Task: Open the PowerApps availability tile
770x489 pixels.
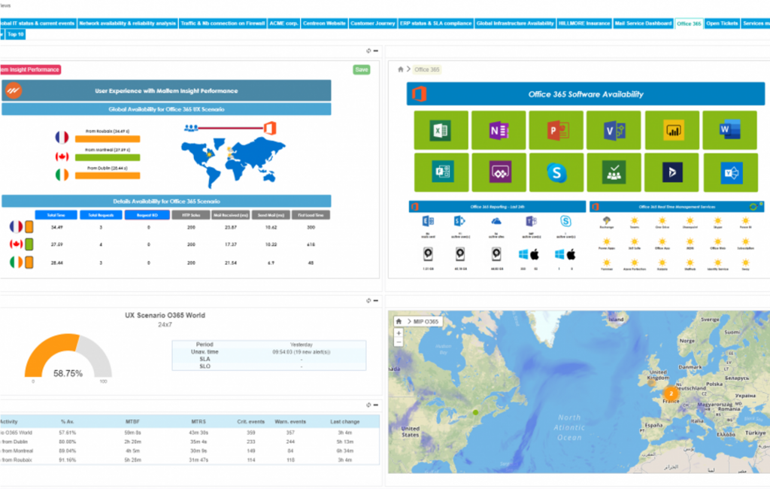Action: point(499,172)
